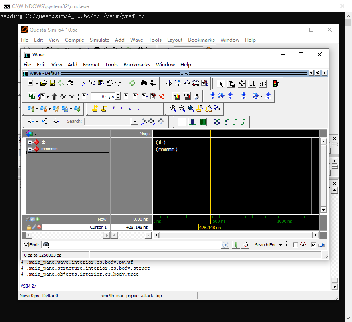Select the Zoom Full icon

[x=191, y=108]
